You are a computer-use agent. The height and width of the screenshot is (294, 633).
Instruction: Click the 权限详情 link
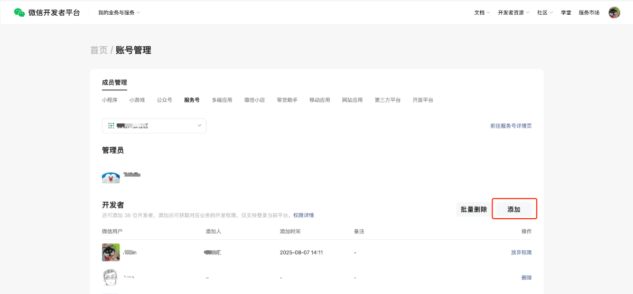(303, 215)
